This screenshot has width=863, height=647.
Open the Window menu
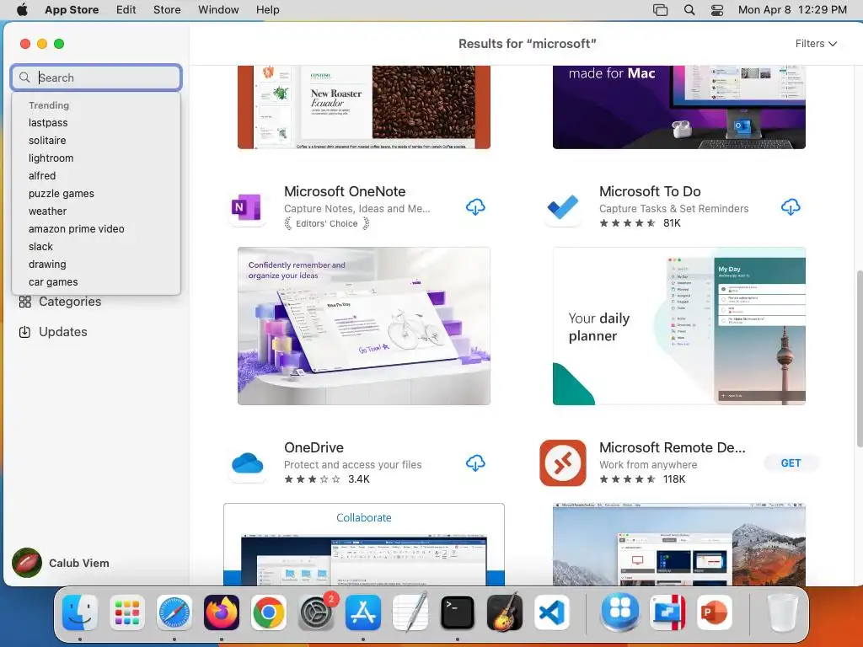[x=218, y=10]
